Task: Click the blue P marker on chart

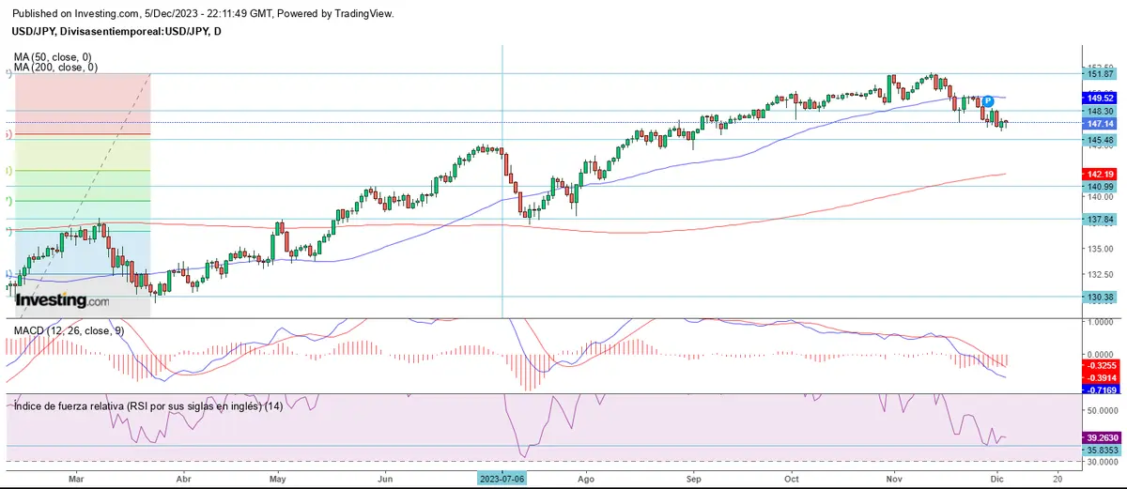Action: tap(988, 100)
